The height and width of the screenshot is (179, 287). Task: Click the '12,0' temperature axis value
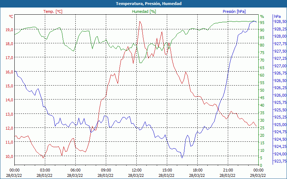coord(9,128)
